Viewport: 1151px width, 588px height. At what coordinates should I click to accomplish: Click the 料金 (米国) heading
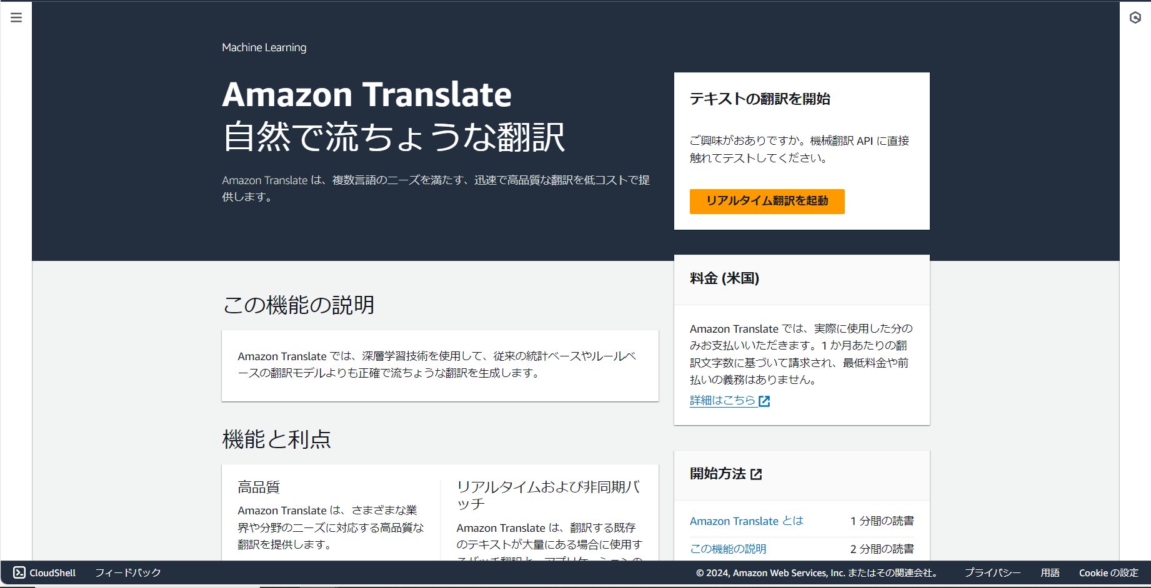pyautogui.click(x=724, y=278)
